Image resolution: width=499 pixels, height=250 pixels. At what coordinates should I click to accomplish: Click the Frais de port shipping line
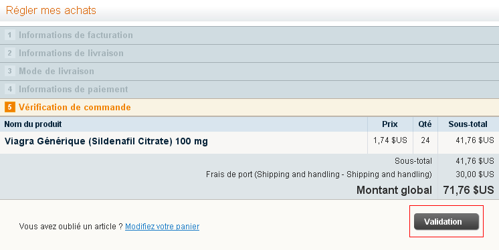pyautogui.click(x=318, y=174)
